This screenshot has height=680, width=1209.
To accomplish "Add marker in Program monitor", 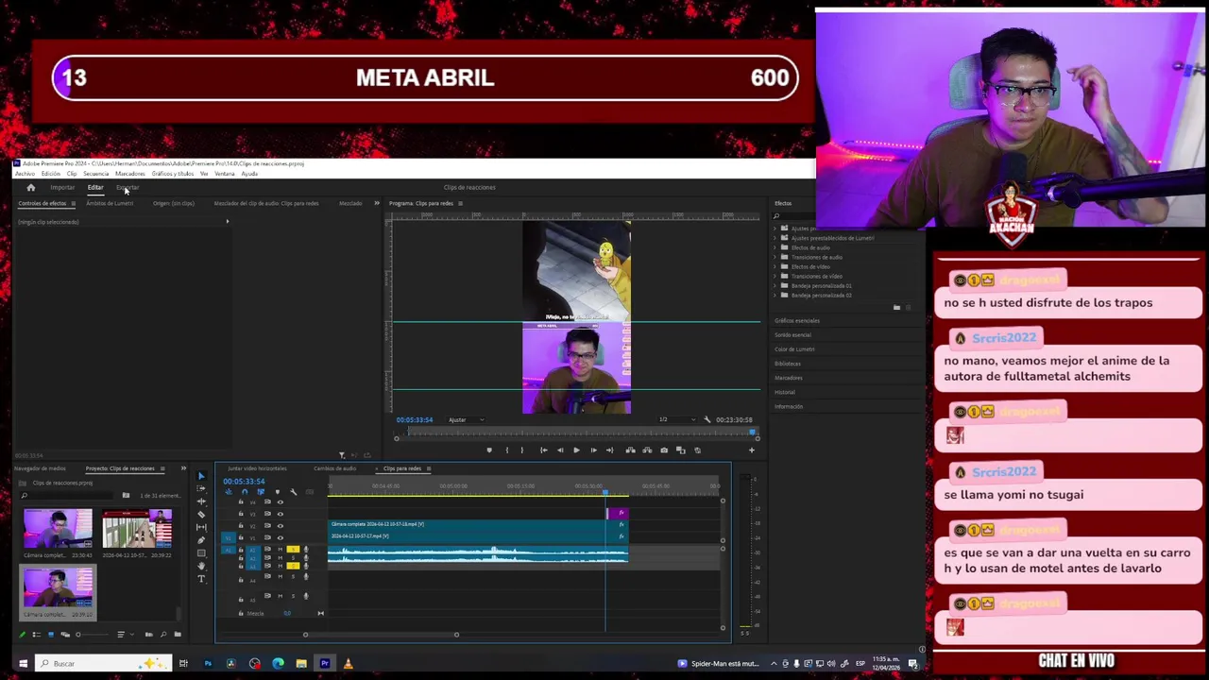I will [489, 450].
